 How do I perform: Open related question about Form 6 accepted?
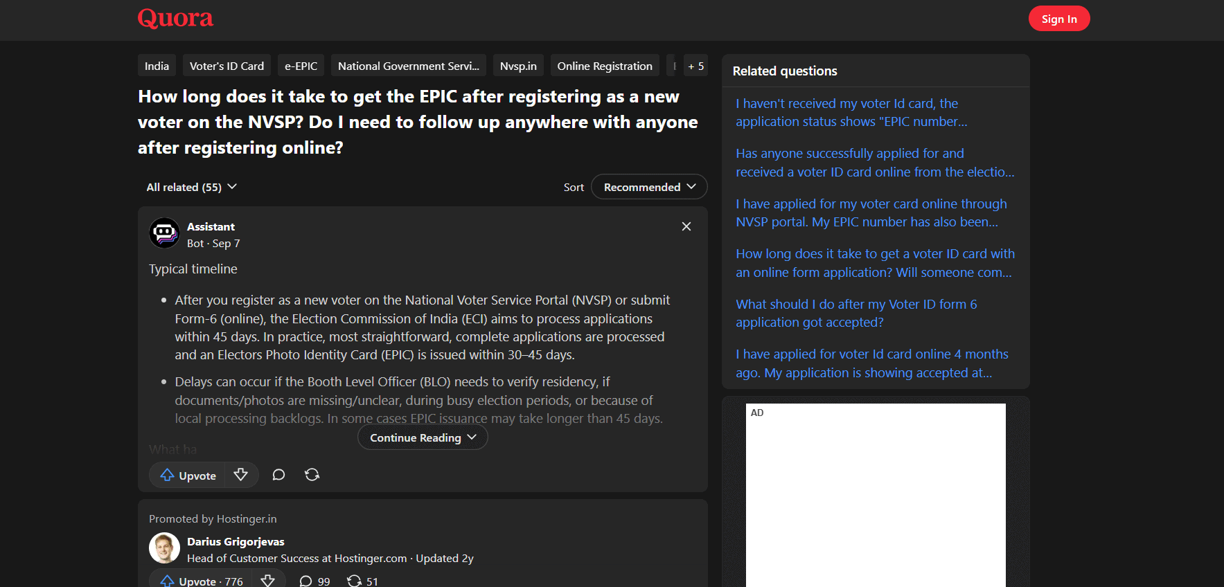click(856, 313)
